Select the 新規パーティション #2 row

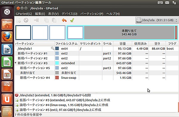[x=96, y=58]
